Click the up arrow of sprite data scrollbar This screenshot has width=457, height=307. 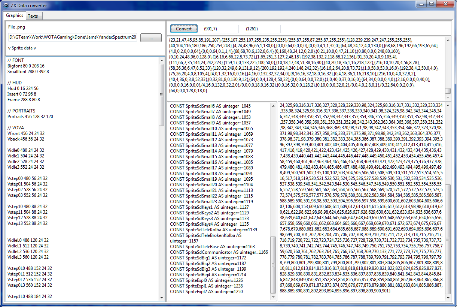point(162,60)
